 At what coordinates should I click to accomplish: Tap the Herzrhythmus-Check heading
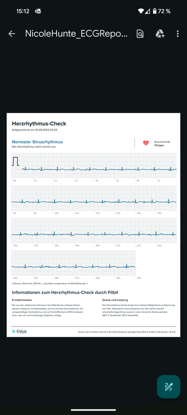pyautogui.click(x=39, y=124)
